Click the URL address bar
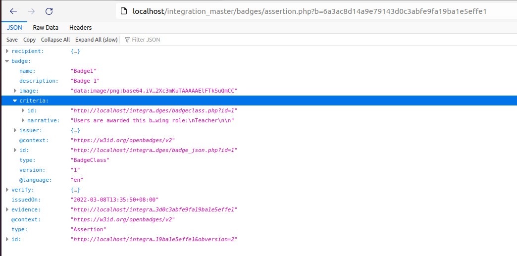Screen dimensions: 517x256 click(316, 11)
